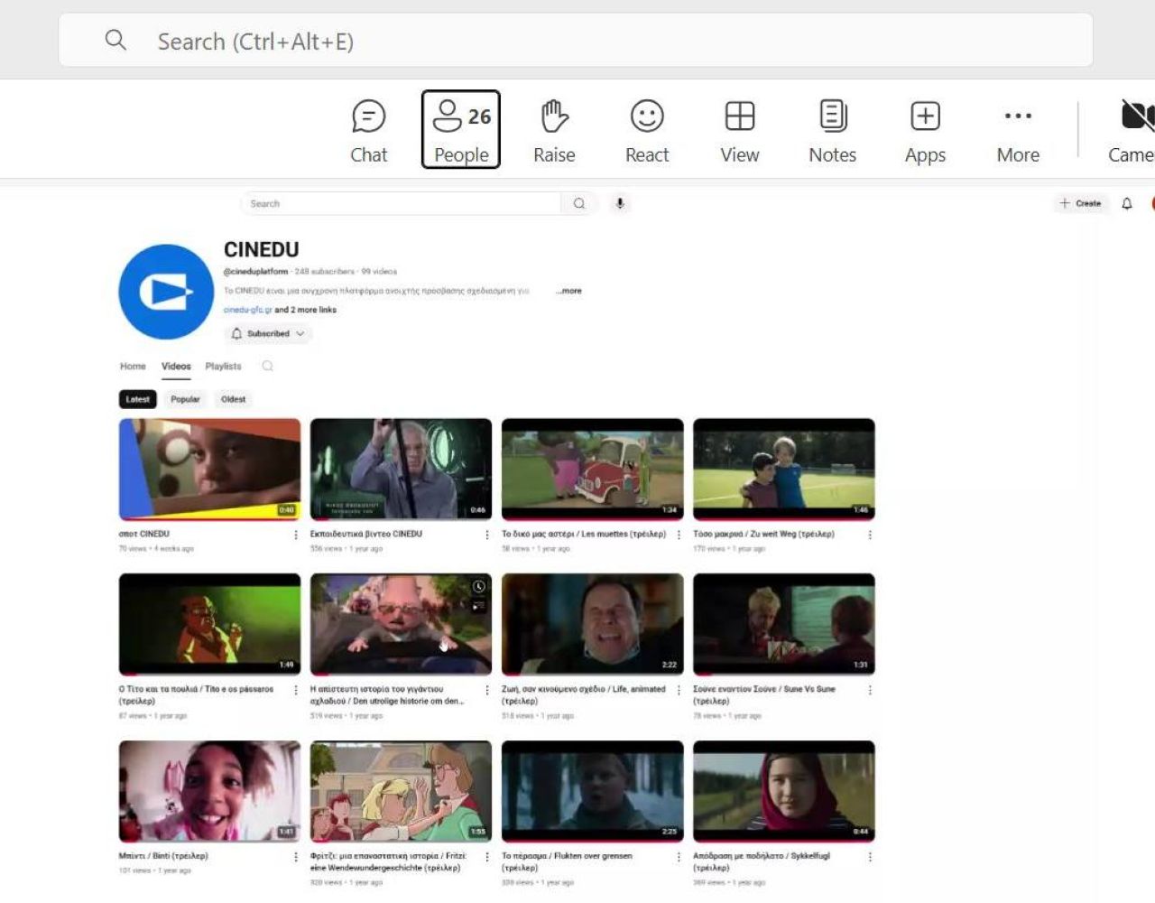Show the People participants list
The width and height of the screenshot is (1155, 903).
(x=461, y=131)
